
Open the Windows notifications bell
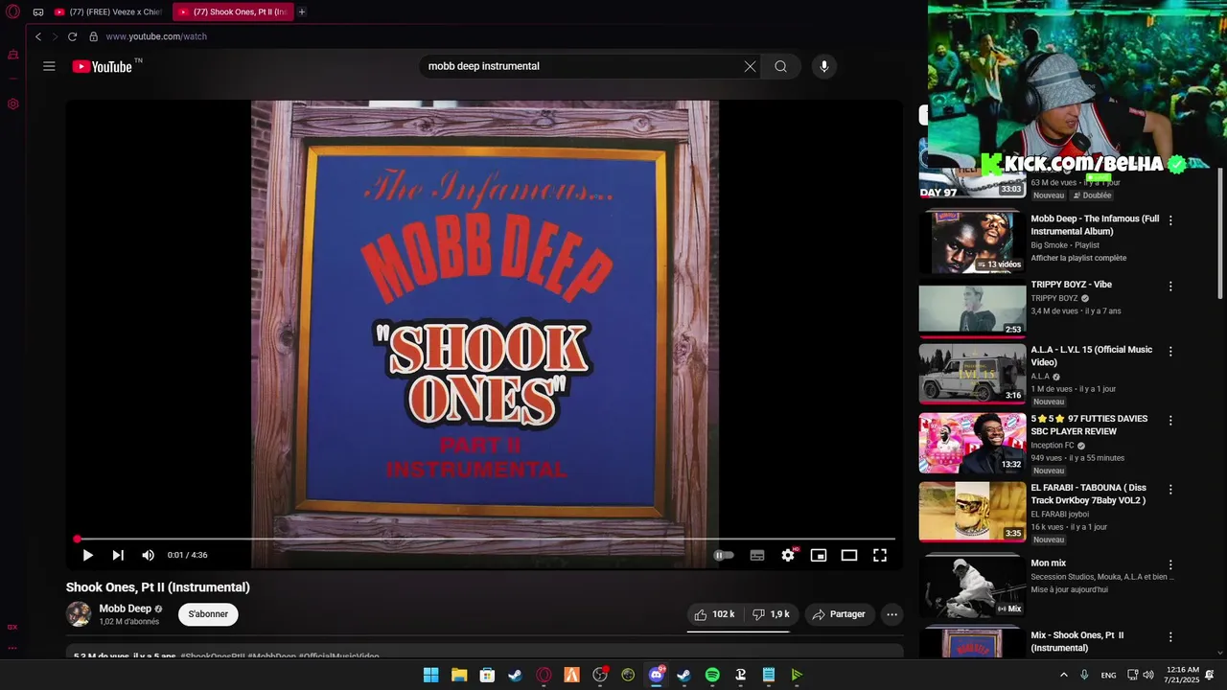tap(1210, 675)
